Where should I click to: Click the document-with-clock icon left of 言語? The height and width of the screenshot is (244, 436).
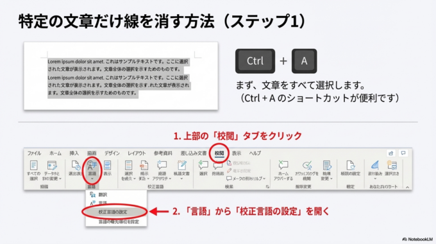(76, 165)
